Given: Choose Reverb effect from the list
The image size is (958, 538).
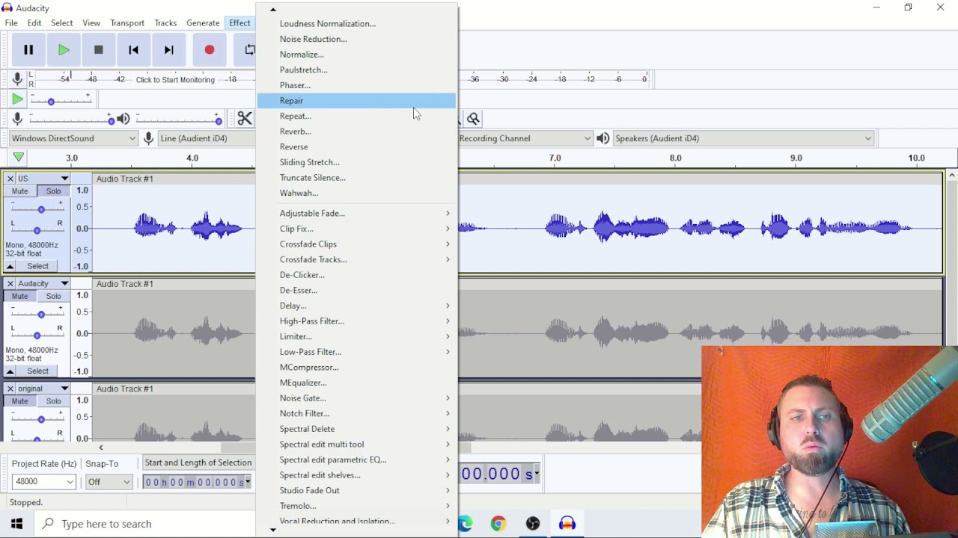Looking at the screenshot, I should coord(356,132).
